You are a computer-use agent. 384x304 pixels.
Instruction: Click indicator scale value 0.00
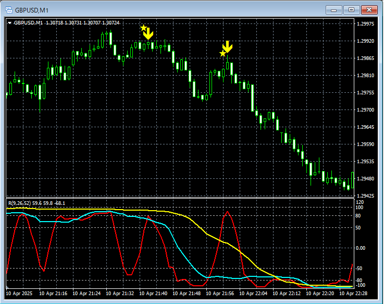361,248
